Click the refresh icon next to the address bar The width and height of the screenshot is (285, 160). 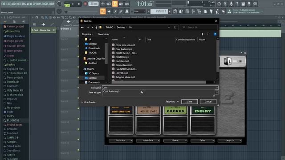coord(175,28)
